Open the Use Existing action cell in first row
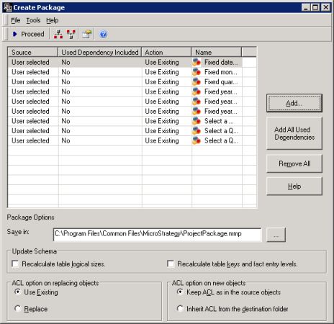The image size is (334, 324). click(167, 62)
